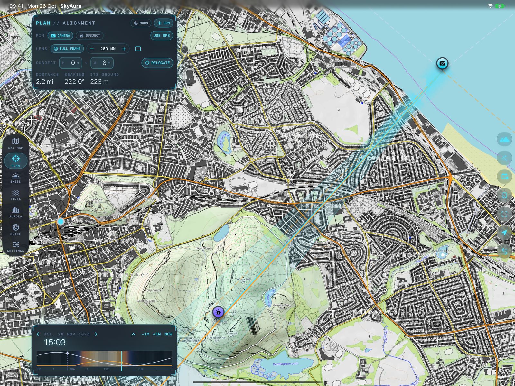Image resolution: width=515 pixels, height=386 pixels.
Task: Click the cyan time cursor on the timeline
Action: click(122, 361)
